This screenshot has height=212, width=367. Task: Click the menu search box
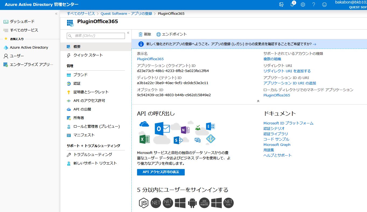(96, 36)
